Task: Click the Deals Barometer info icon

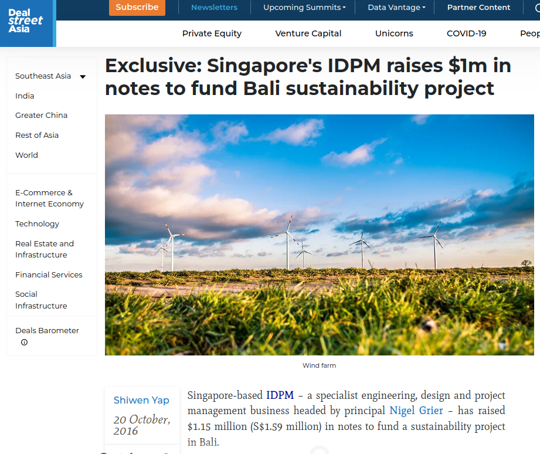Action: pyautogui.click(x=24, y=343)
